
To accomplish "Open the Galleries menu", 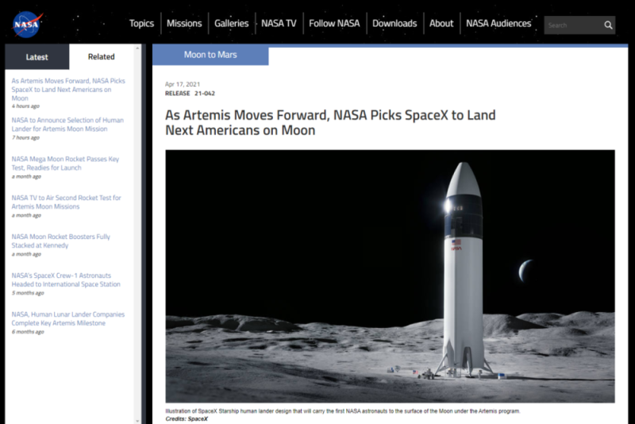I will coord(232,23).
